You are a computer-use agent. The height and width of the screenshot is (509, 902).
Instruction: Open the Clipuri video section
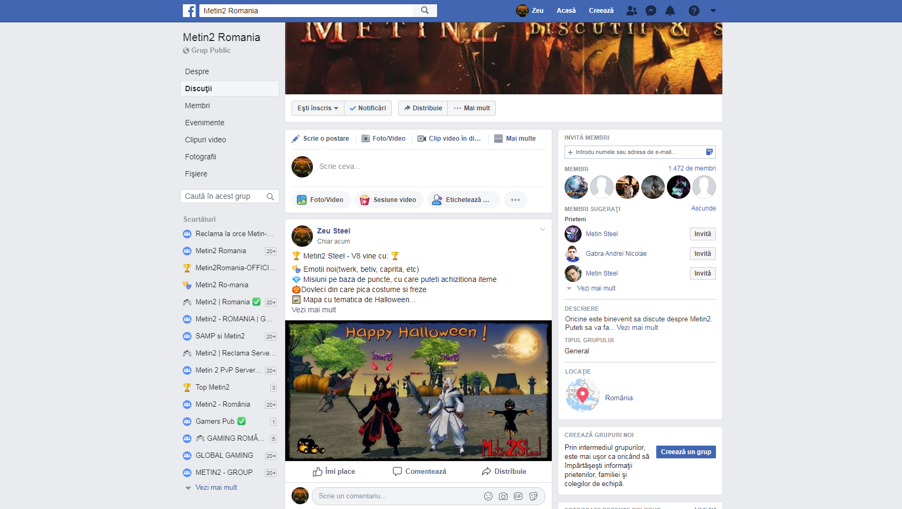(205, 140)
